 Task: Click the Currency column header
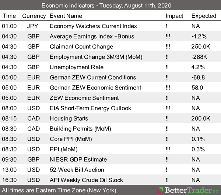click(34, 16)
